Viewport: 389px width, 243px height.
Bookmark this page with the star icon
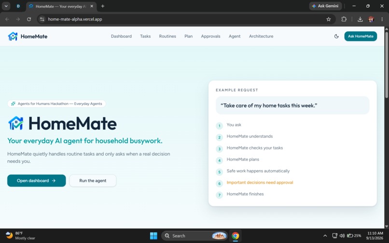tap(329, 19)
